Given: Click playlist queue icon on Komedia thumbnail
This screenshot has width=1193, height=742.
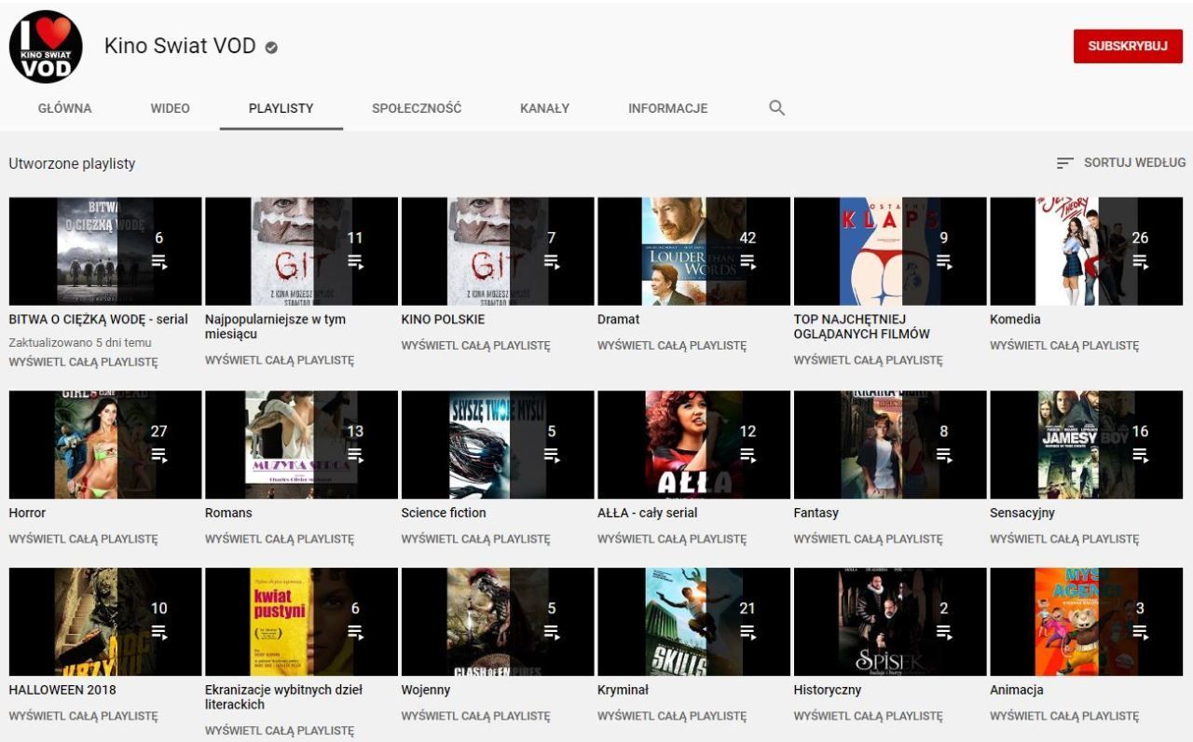Looking at the screenshot, I should (1140, 261).
